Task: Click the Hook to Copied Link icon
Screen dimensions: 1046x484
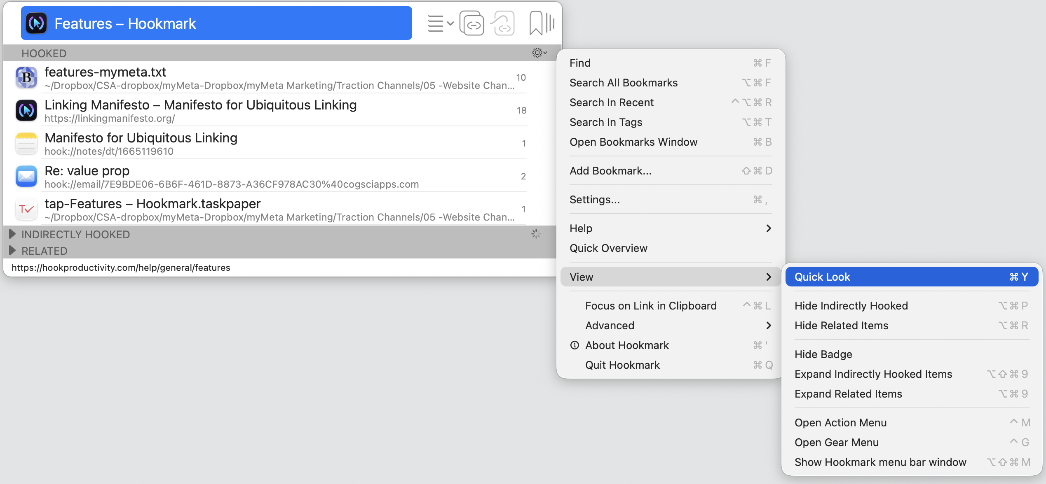Action: pyautogui.click(x=503, y=23)
